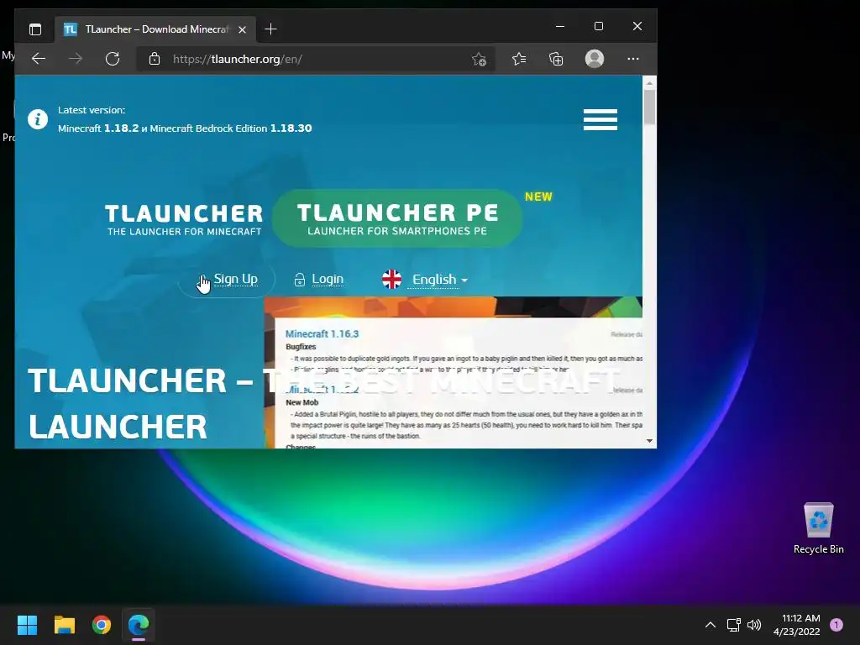Select the TLauncher – Download Minecraft tab
The width and height of the screenshot is (860, 645).
coord(156,29)
